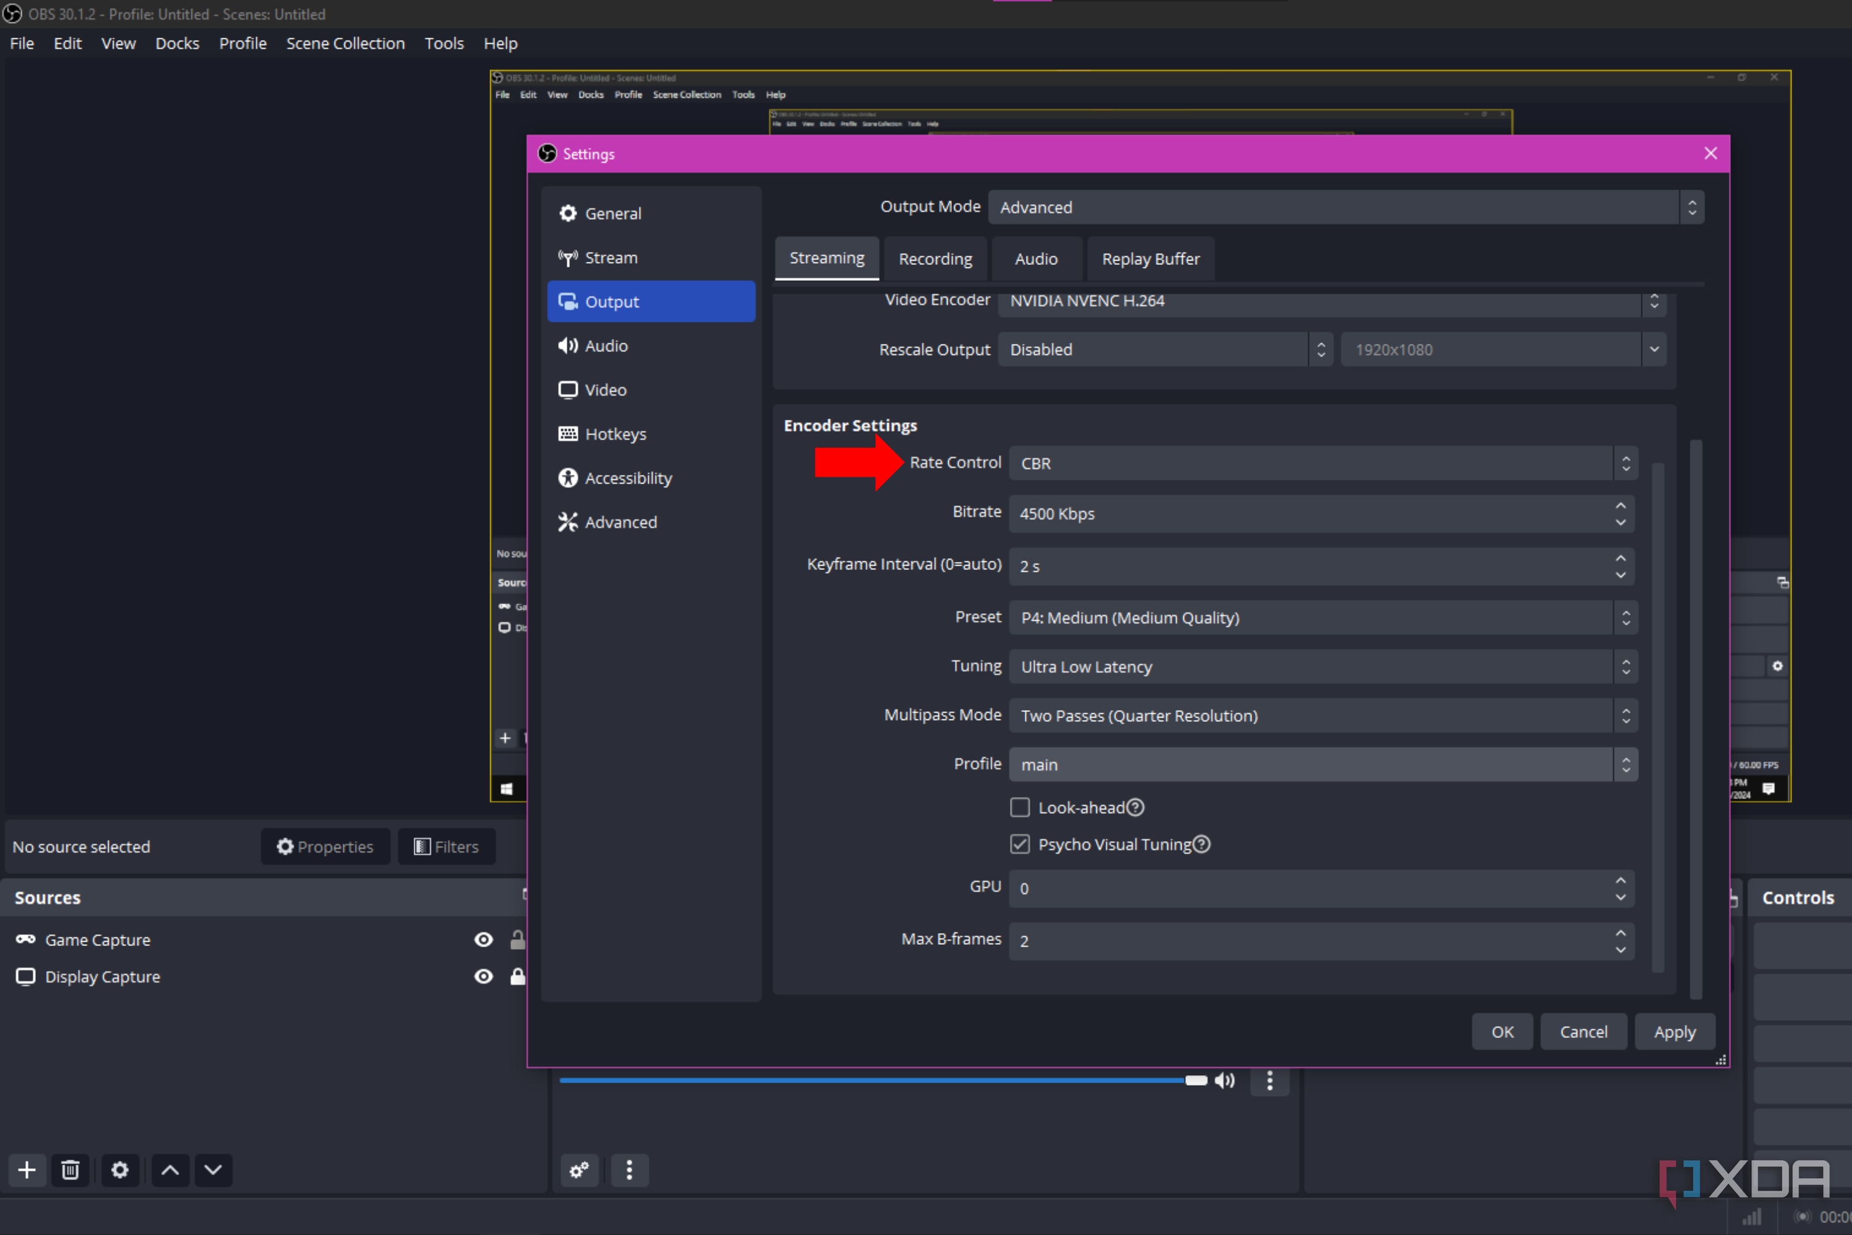This screenshot has width=1852, height=1235.
Task: Open the Hotkeys settings section
Action: [x=615, y=433]
